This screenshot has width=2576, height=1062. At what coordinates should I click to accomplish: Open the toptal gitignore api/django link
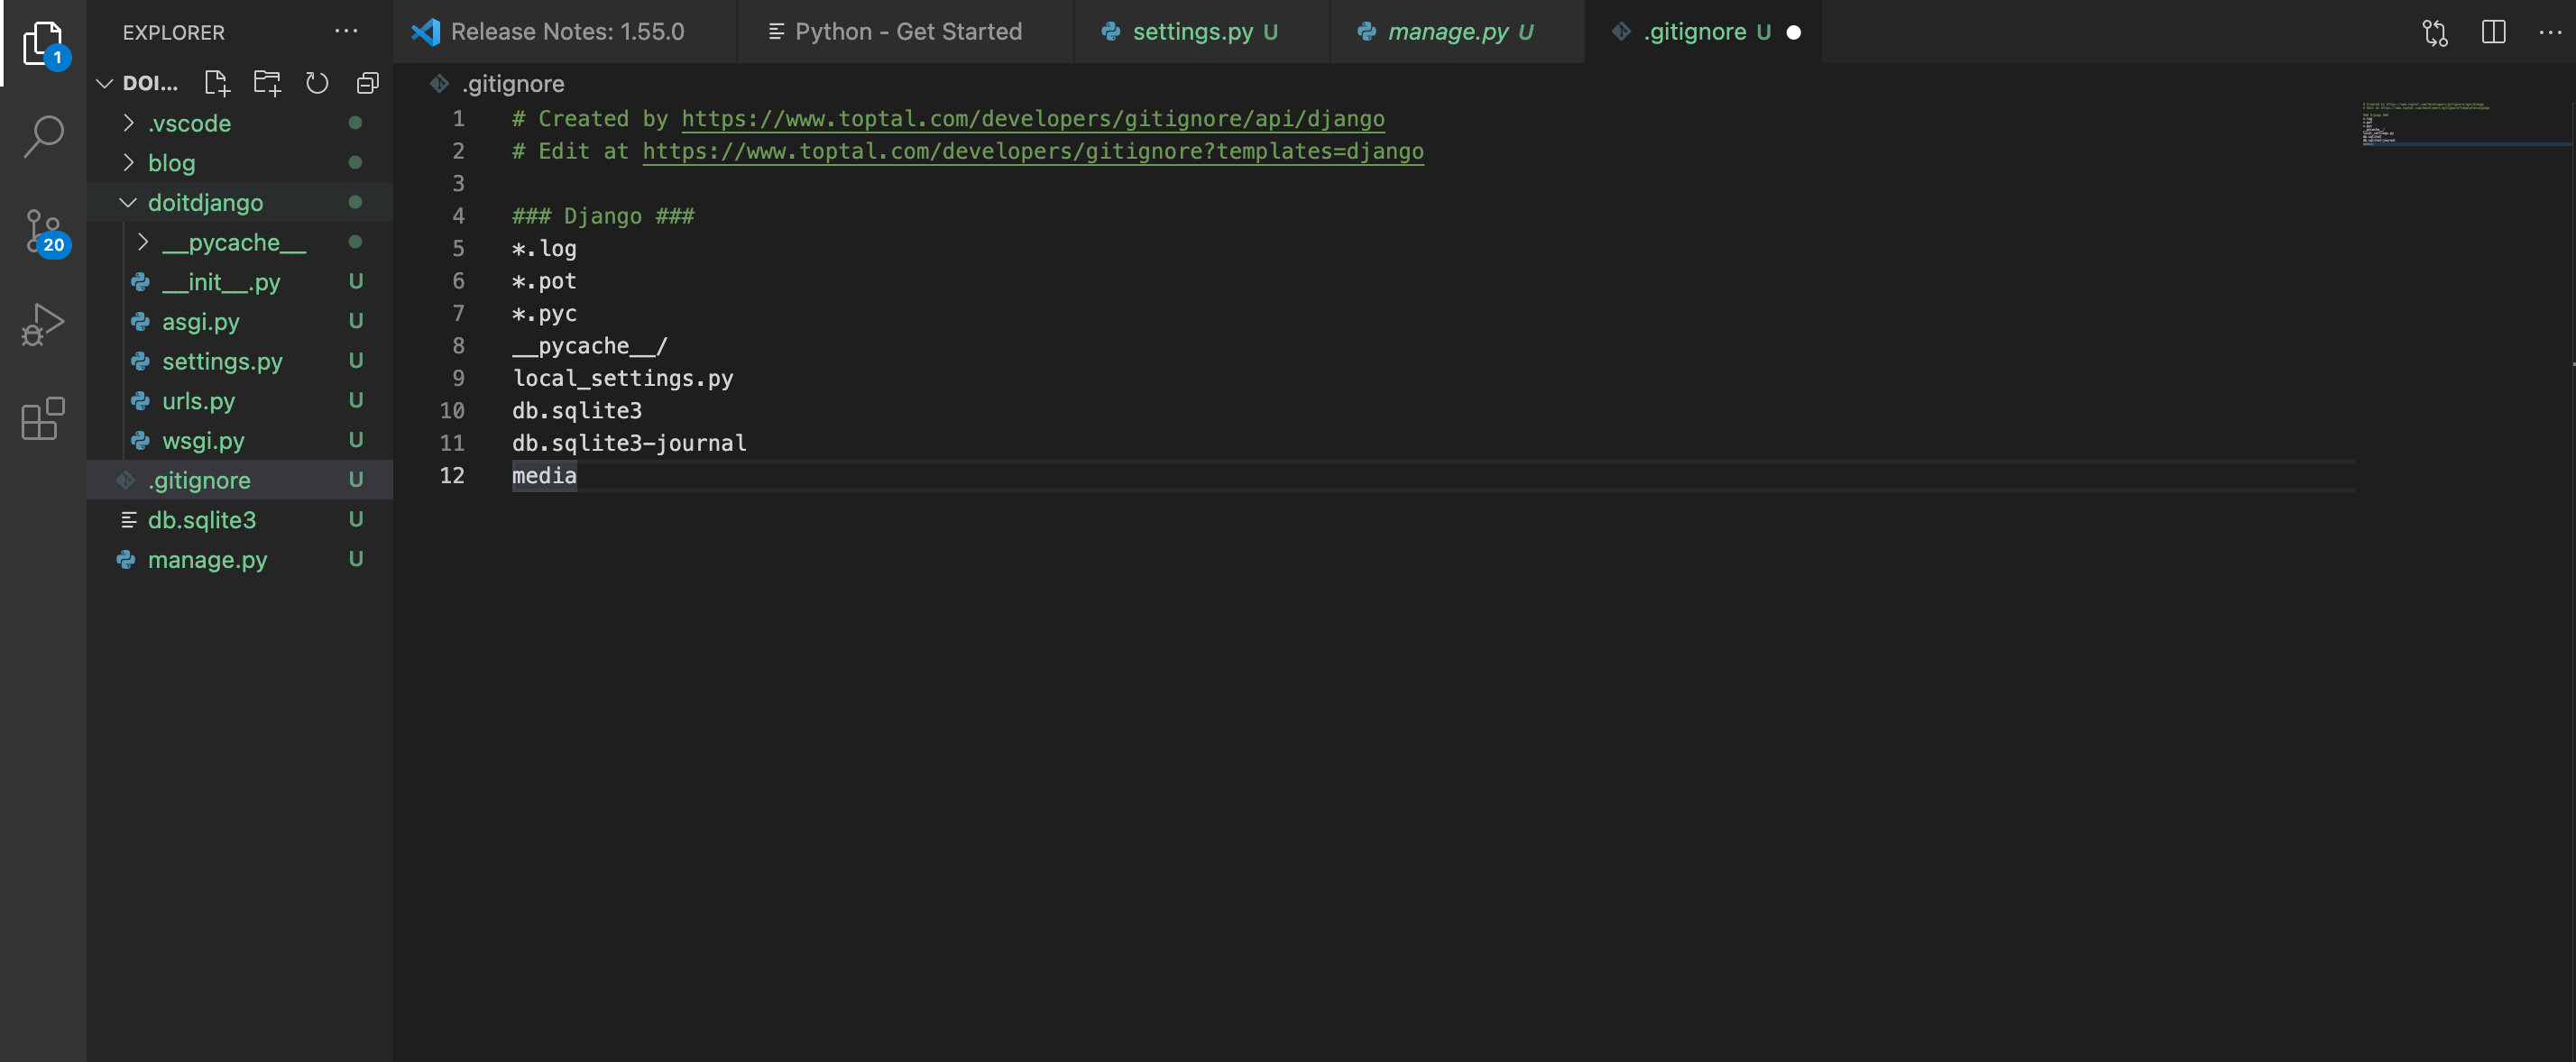click(1032, 119)
